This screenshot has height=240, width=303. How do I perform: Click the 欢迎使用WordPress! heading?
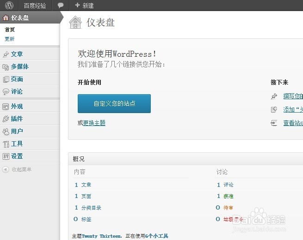(117, 54)
